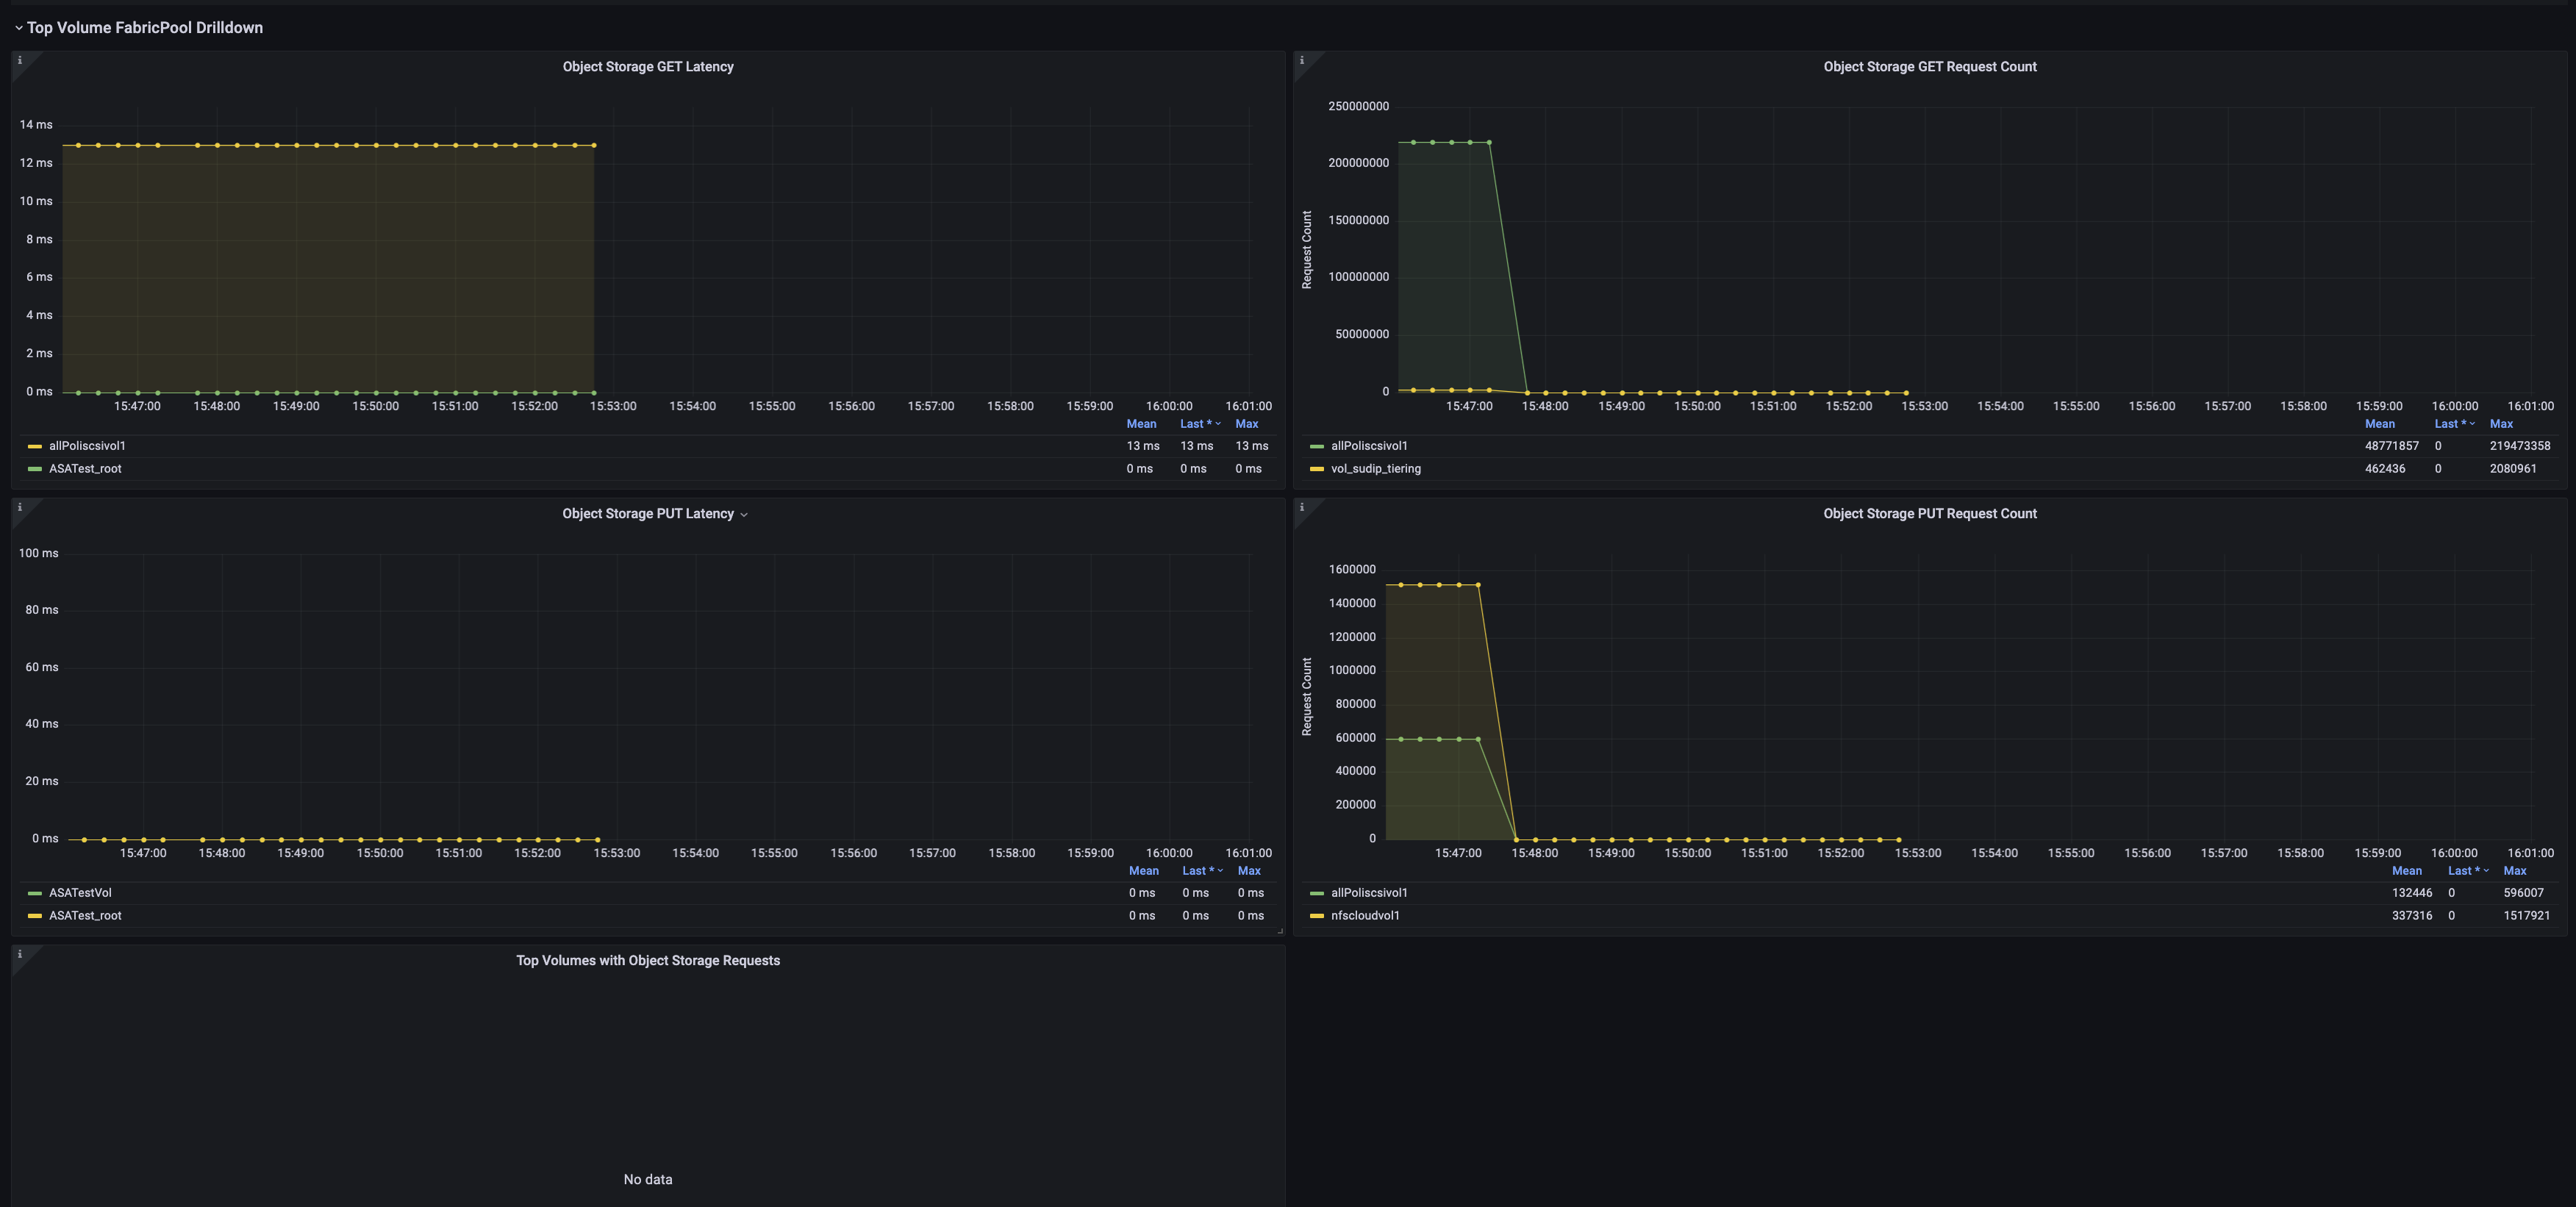The image size is (2576, 1207).
Task: Click info icon on PUT Request Count panel
Action: click(x=1301, y=508)
